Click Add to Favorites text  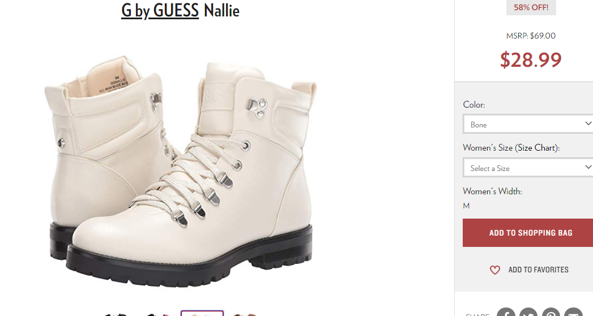tap(538, 270)
